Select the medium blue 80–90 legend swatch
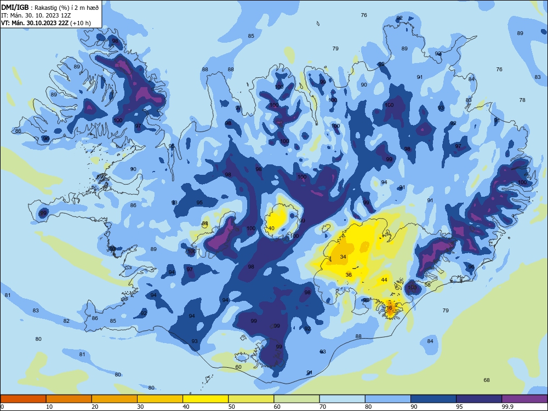The width and height of the screenshot is (548, 411). pyautogui.click(x=388, y=399)
